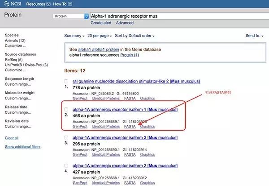The image size is (269, 186).
Task: Open Sort by Default order dropdown
Action: (x=134, y=36)
